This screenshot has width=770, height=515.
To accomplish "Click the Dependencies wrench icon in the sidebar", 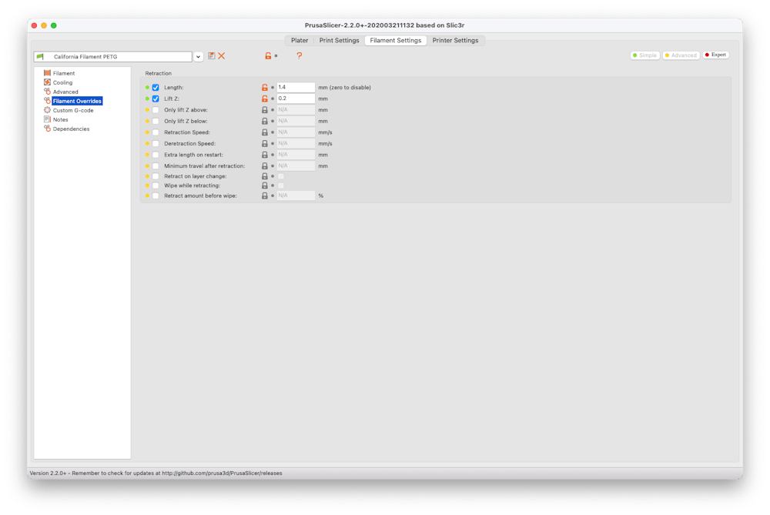I will (x=47, y=129).
